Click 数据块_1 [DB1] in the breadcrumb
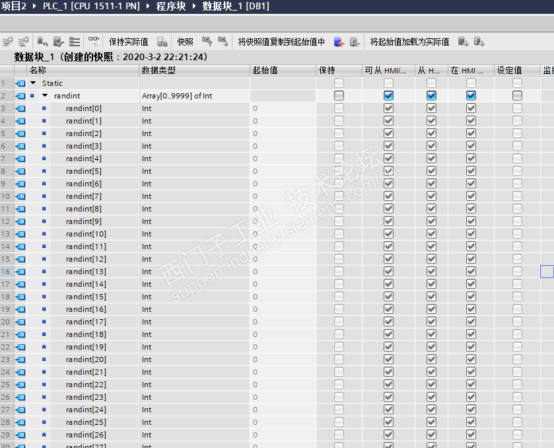Screen dimensions: 554x448 click(236, 6)
